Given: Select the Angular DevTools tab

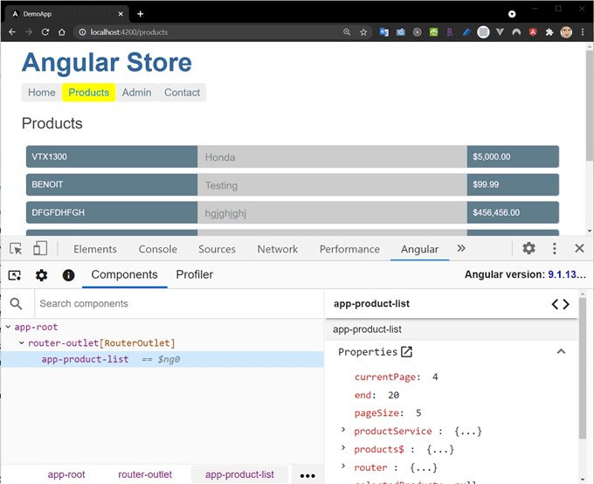Looking at the screenshot, I should [x=420, y=249].
